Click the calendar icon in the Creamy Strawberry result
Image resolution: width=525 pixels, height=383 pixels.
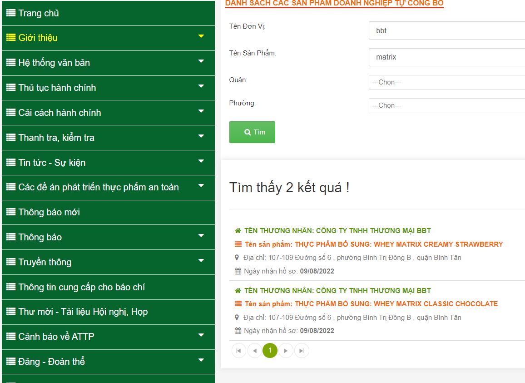point(238,271)
